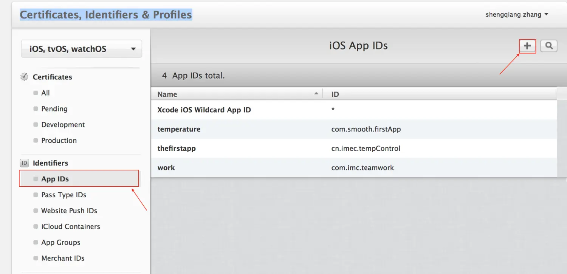Select the temperature App ID row
567x274 pixels.
pos(179,129)
